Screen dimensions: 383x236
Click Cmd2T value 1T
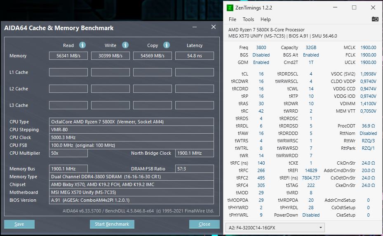coord(311,62)
